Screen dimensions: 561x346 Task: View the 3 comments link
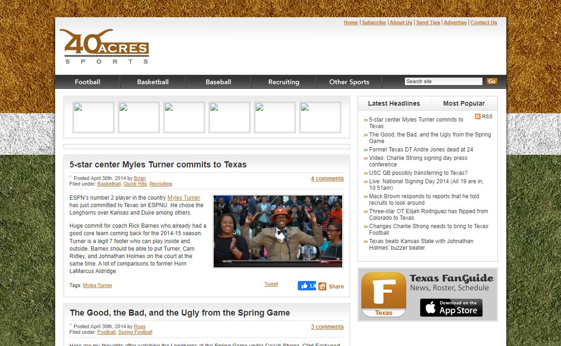(327, 327)
